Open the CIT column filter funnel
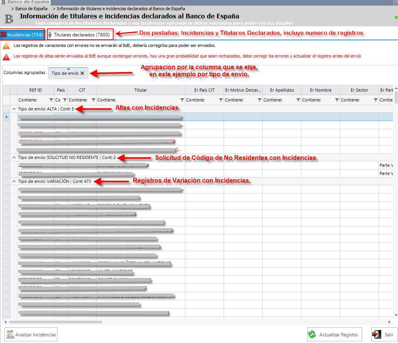The image size is (398, 343). pyautogui.click(x=93, y=100)
